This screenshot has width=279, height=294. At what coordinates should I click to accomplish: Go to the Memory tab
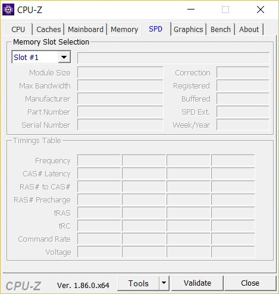tap(124, 30)
